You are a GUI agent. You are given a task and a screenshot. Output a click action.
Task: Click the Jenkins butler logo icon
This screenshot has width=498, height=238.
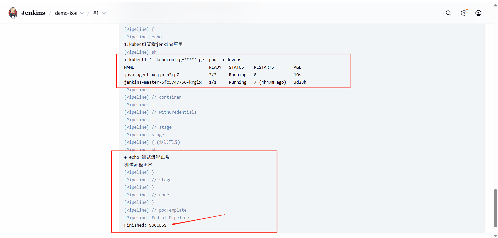(x=13, y=13)
